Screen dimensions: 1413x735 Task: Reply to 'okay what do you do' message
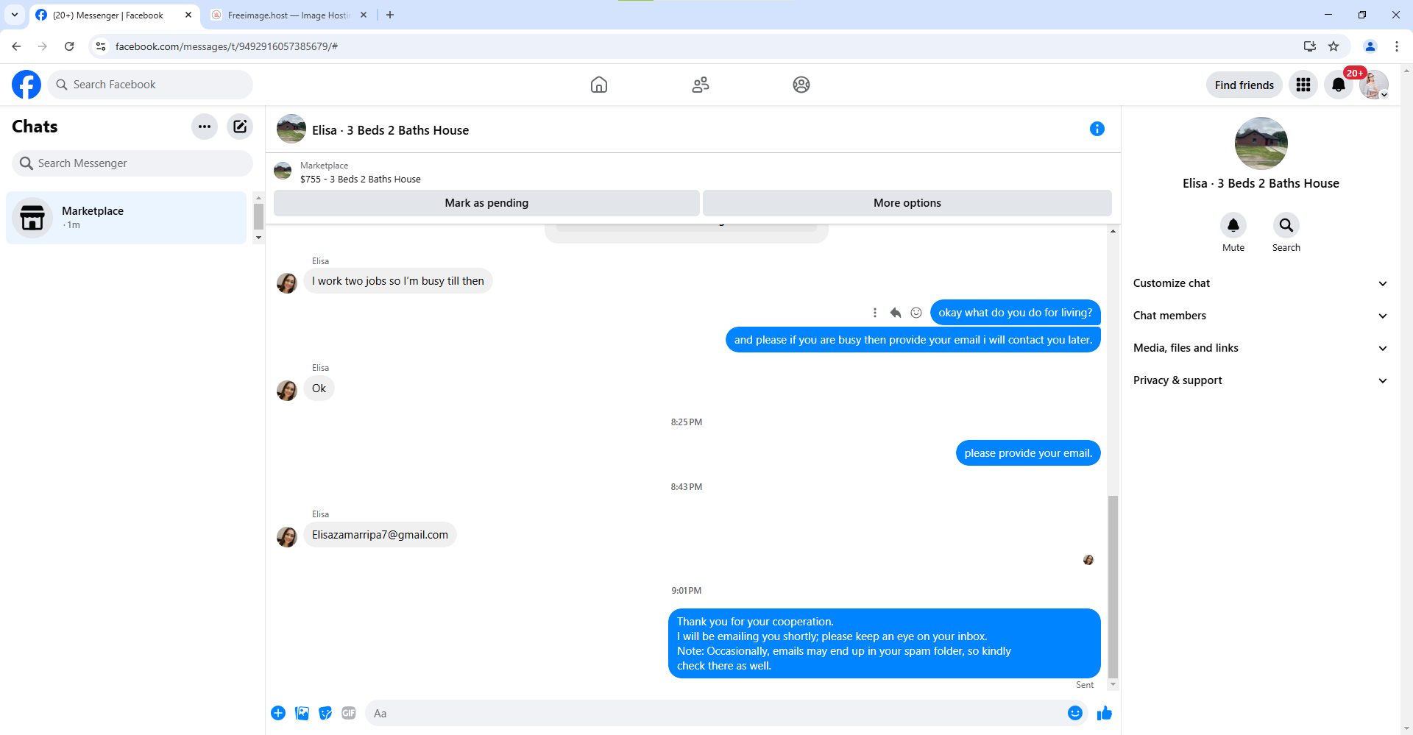tap(896, 313)
